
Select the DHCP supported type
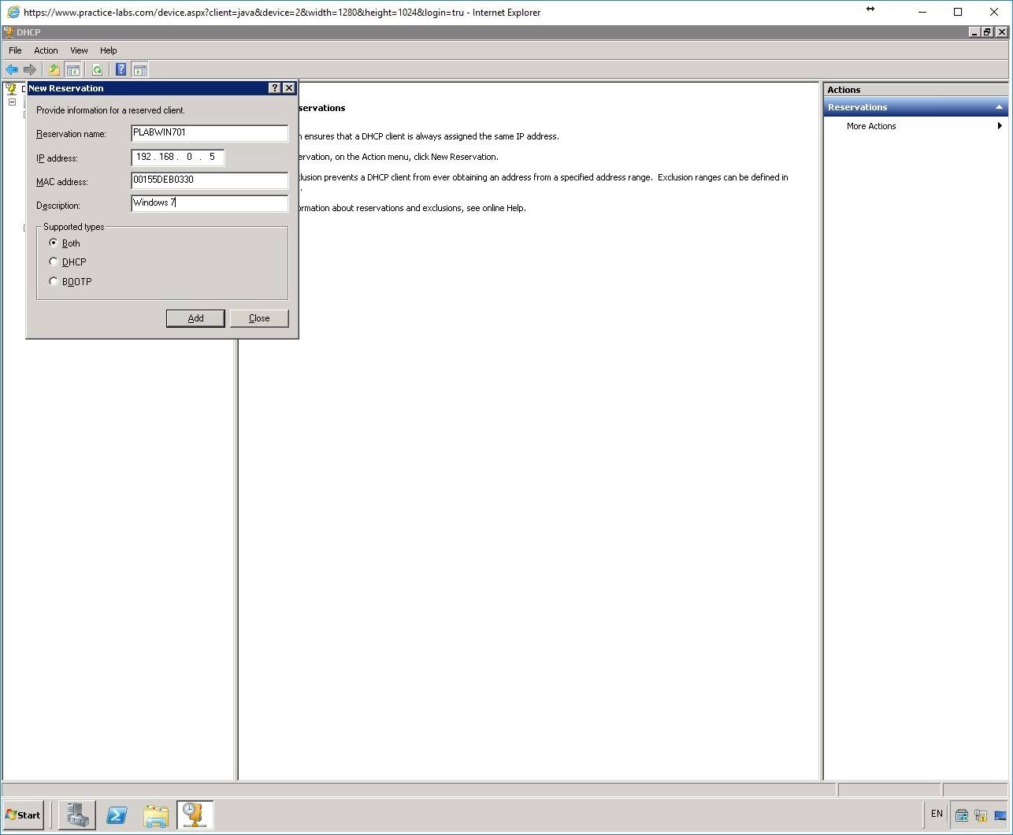pyautogui.click(x=53, y=262)
